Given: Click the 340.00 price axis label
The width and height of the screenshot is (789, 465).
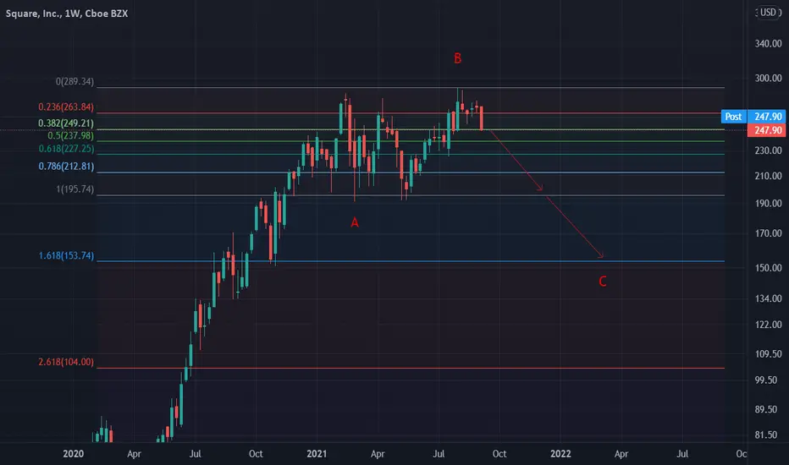Looking at the screenshot, I should (x=768, y=44).
